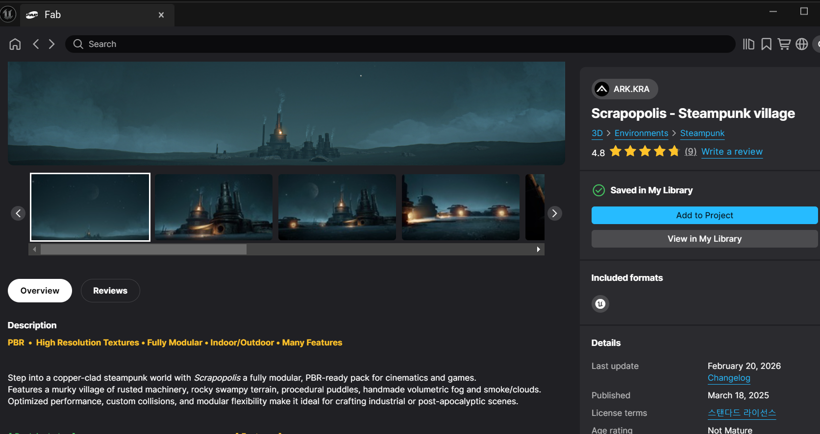Viewport: 820px width, 434px height.
Task: Select the first distant skyline thumbnail
Action: (90, 207)
